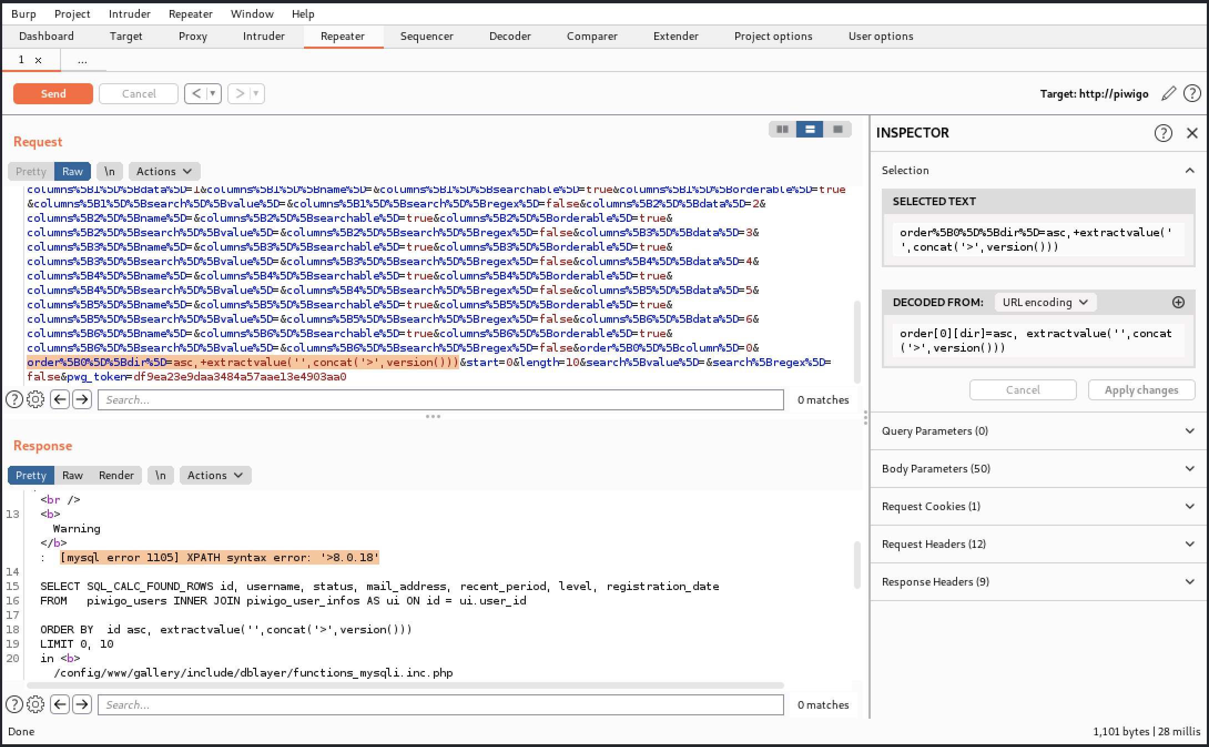Open response Actions dropdown
This screenshot has width=1209, height=747.
click(215, 475)
